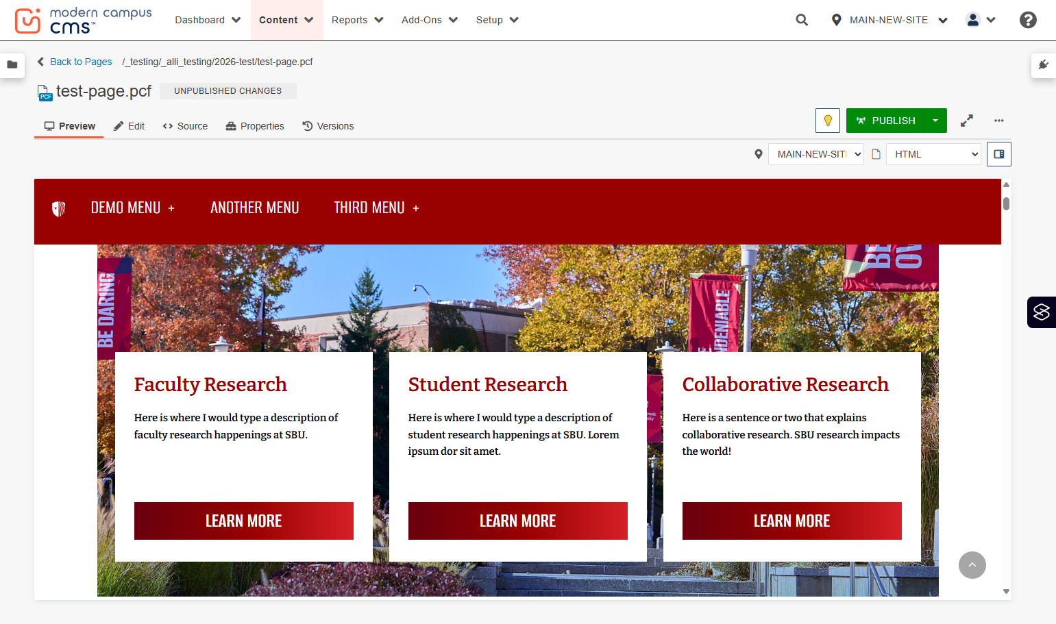Open the Publish dropdown arrow
This screenshot has width=1056, height=624.
coord(935,121)
